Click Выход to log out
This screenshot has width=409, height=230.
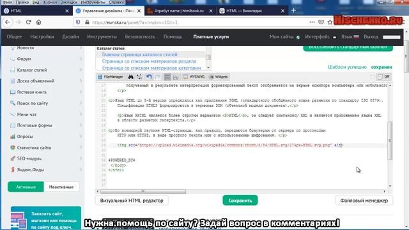click(x=371, y=37)
